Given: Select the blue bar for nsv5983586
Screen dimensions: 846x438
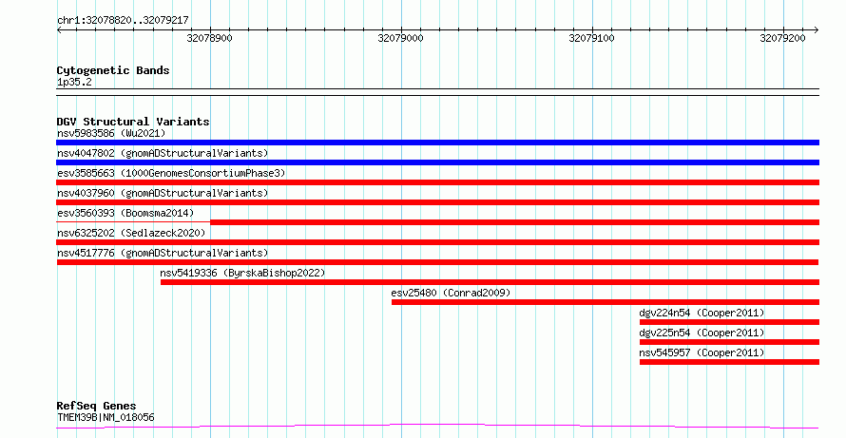Looking at the screenshot, I should pyautogui.click(x=437, y=143).
